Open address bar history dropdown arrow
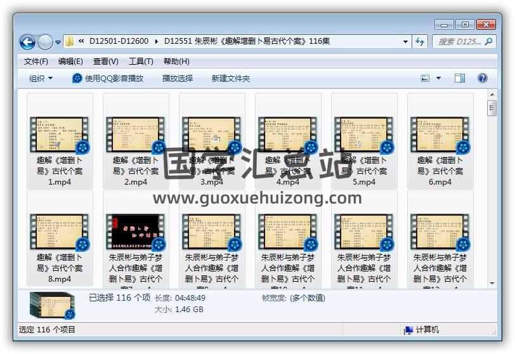The height and width of the screenshot is (354, 515). [405, 42]
